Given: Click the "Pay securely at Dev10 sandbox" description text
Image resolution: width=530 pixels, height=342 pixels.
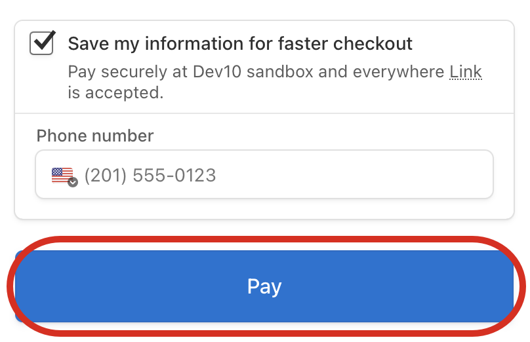Looking at the screenshot, I should click(191, 71).
